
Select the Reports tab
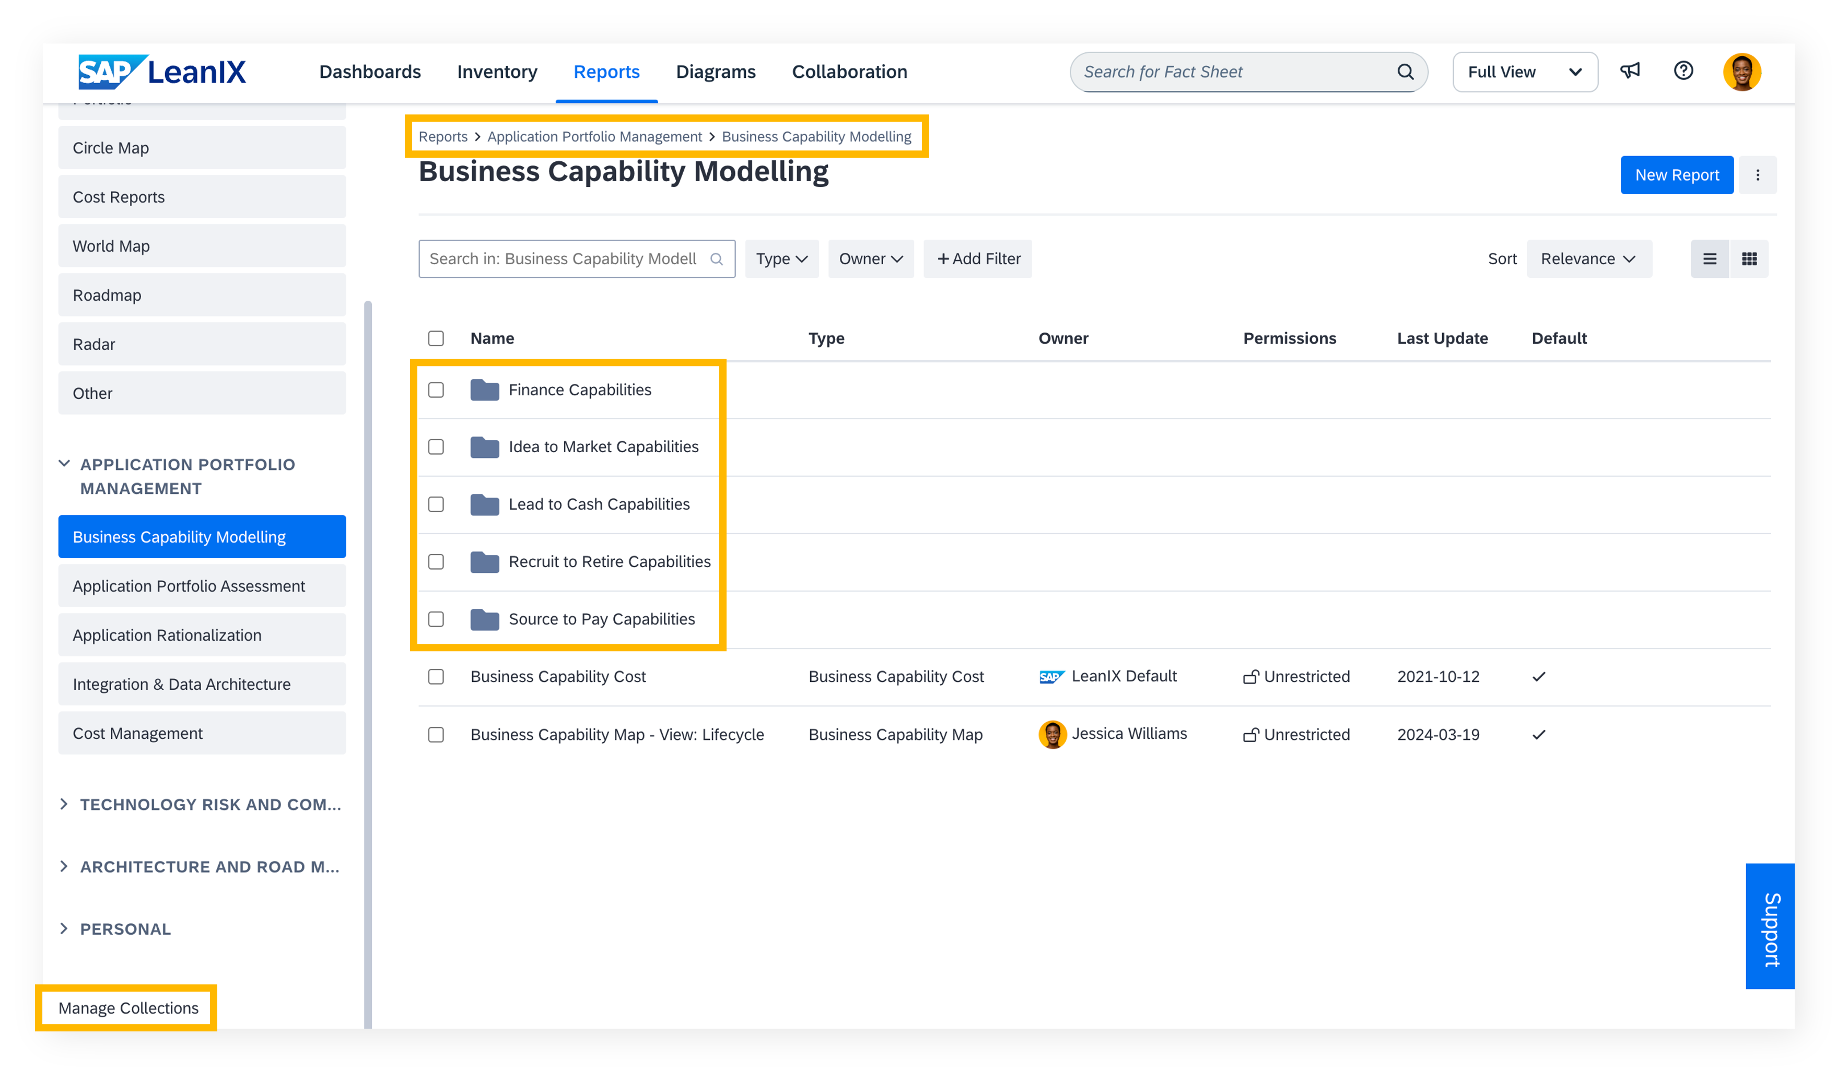606,72
